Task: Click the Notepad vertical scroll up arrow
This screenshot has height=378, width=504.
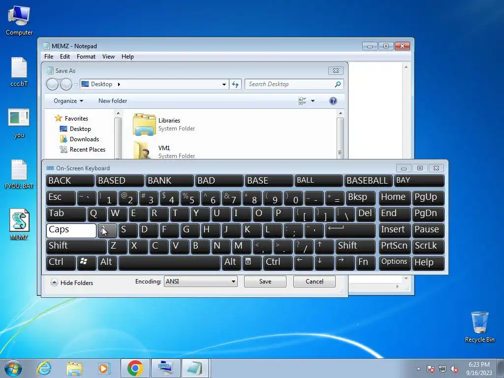Action: click(x=406, y=67)
